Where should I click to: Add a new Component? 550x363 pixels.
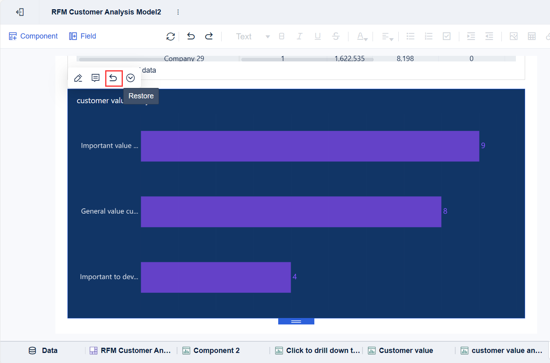[33, 36]
